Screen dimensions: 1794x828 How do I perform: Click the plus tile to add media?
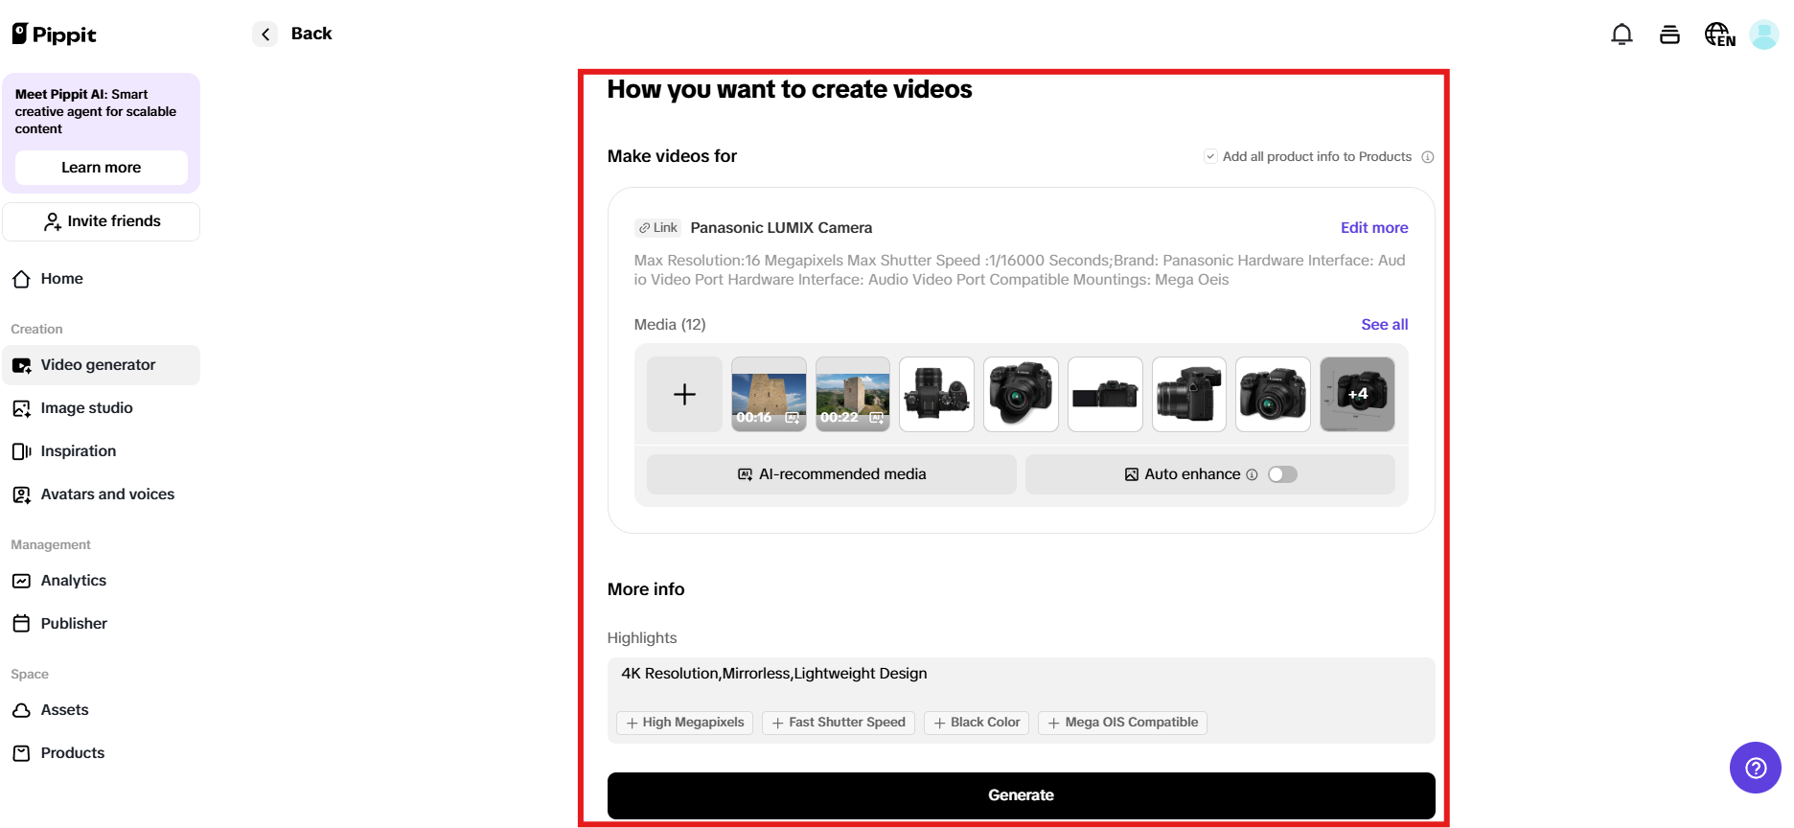click(684, 394)
